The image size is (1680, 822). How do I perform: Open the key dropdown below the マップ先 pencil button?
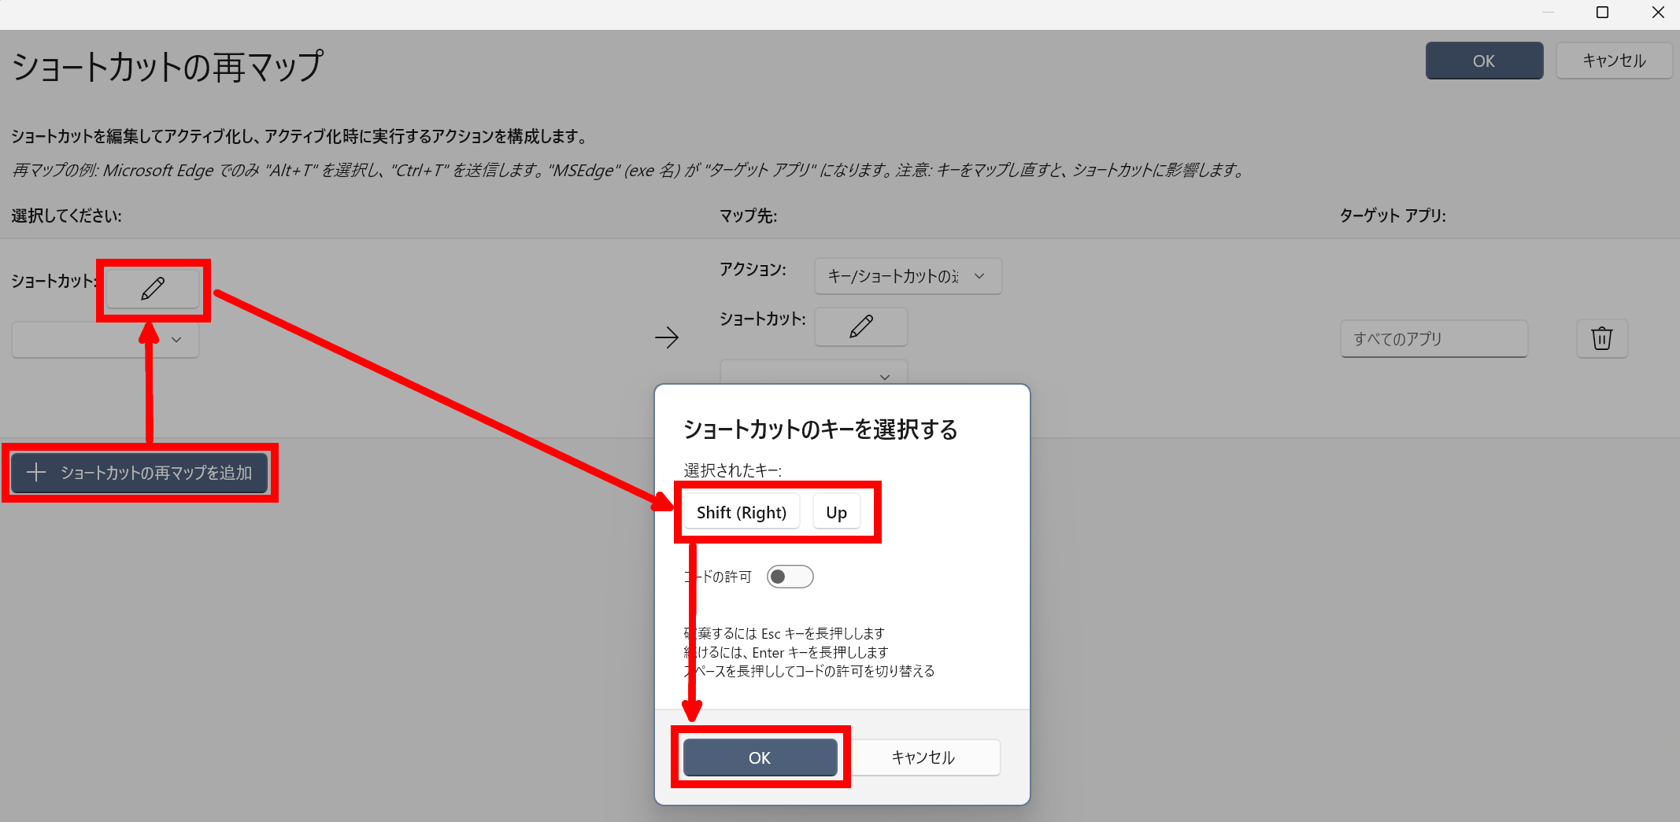(x=813, y=373)
